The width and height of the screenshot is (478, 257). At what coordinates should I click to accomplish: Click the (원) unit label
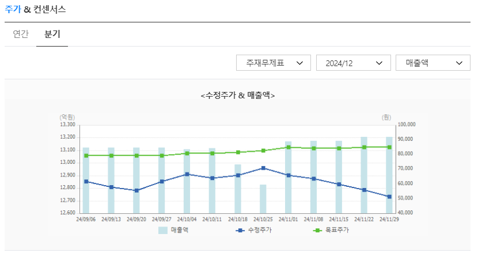click(x=386, y=117)
